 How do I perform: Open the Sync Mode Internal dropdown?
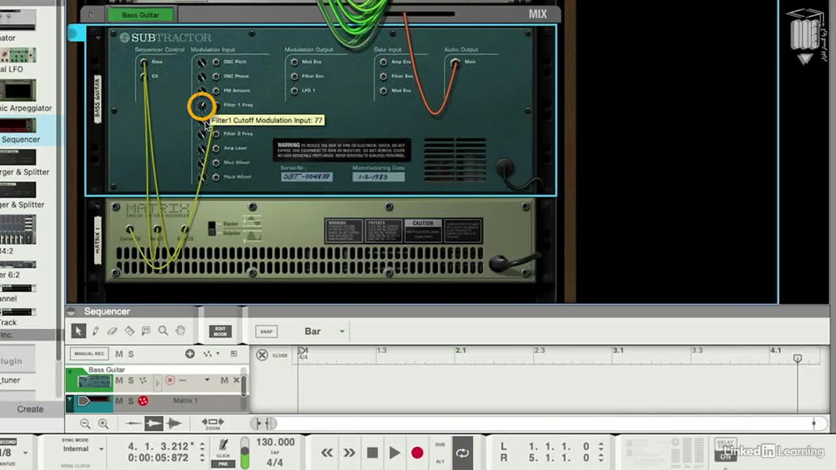[84, 449]
